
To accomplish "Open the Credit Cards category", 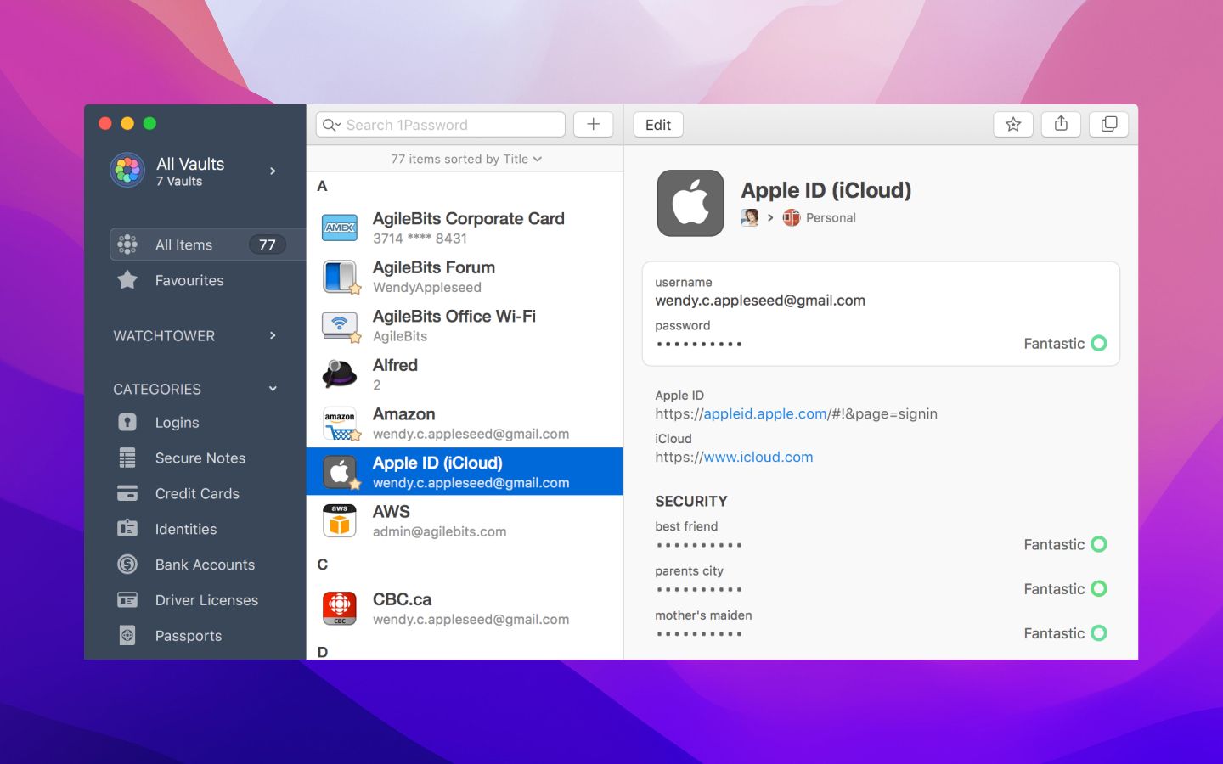I will (197, 493).
